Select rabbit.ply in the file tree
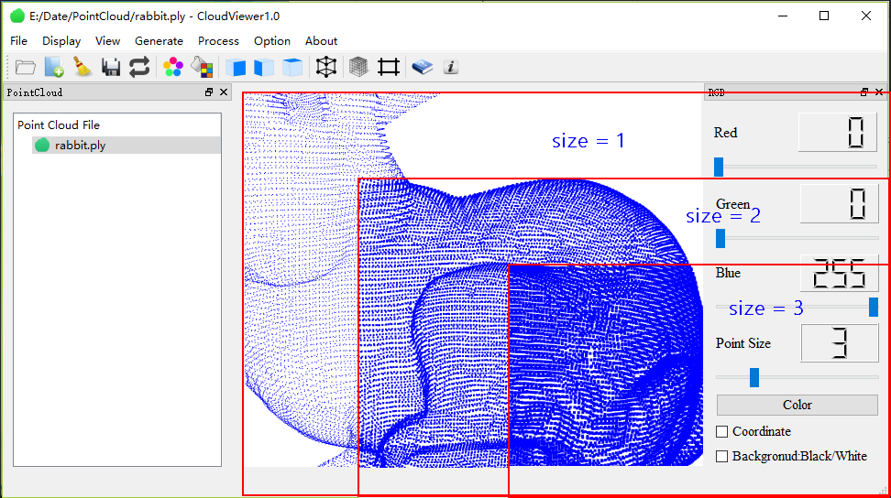The width and height of the screenshot is (891, 498). 80,145
